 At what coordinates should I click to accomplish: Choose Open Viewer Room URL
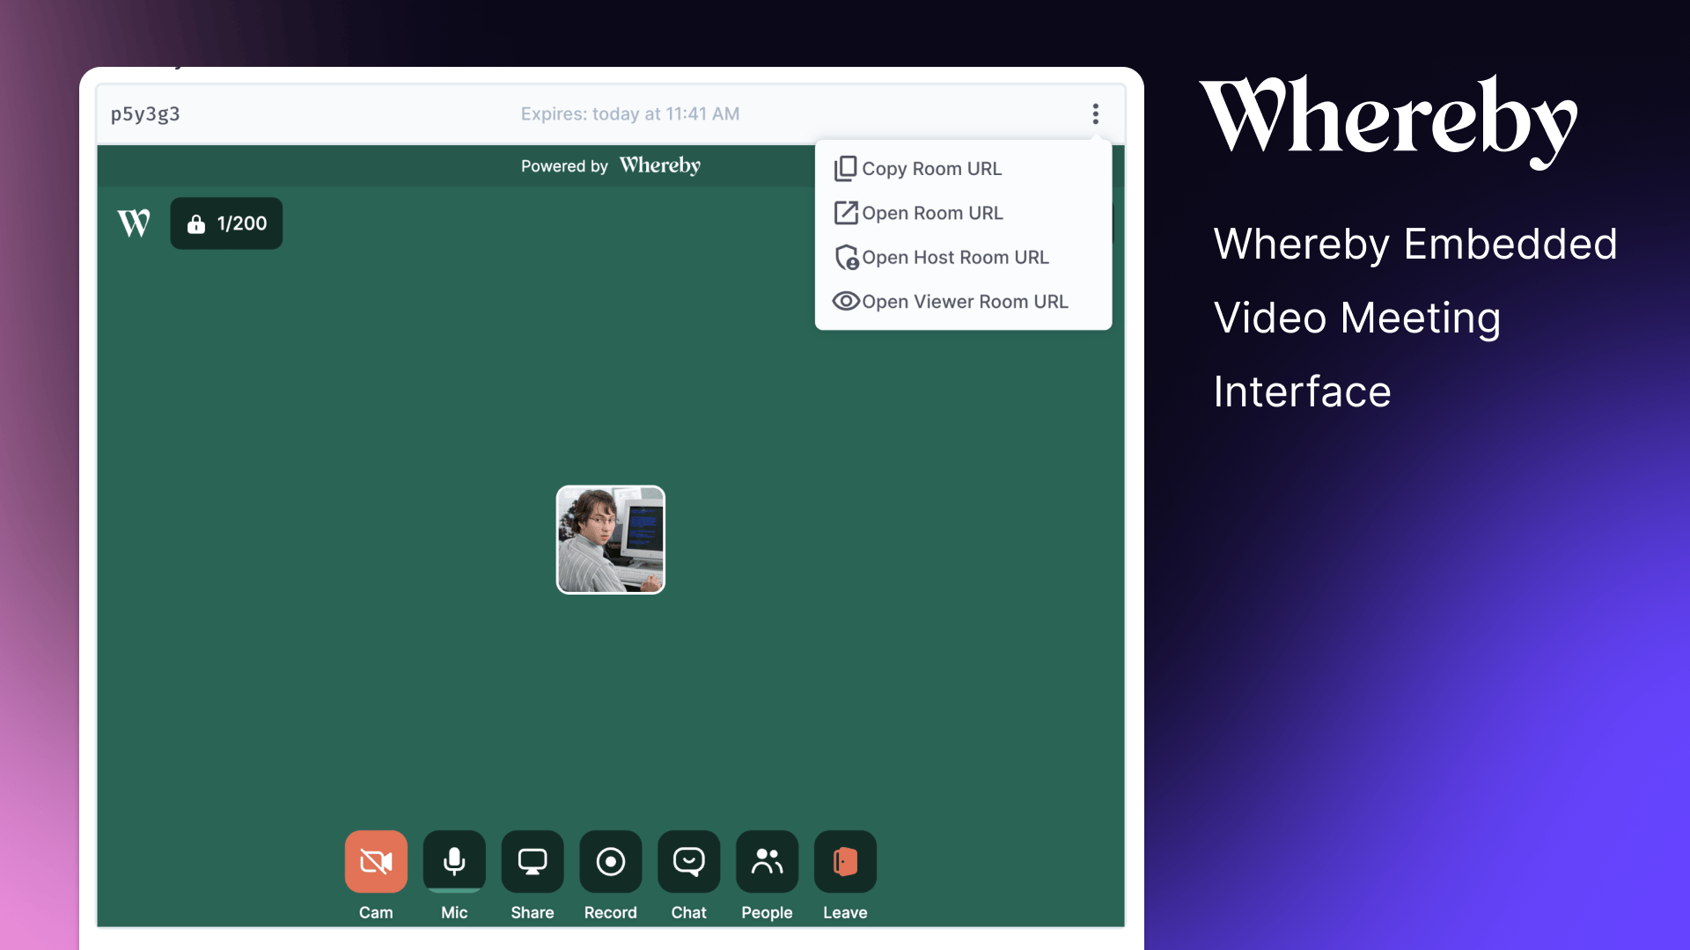click(x=963, y=302)
